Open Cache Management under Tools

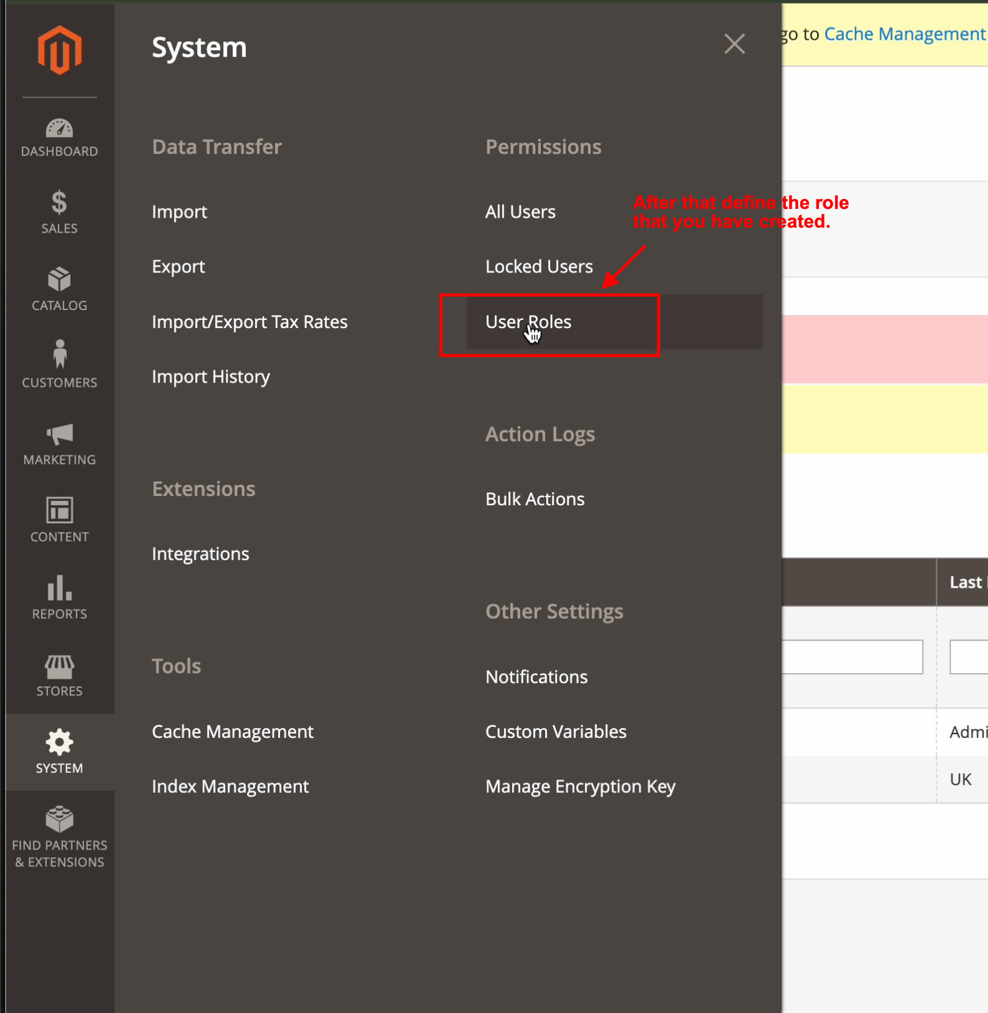[233, 732]
